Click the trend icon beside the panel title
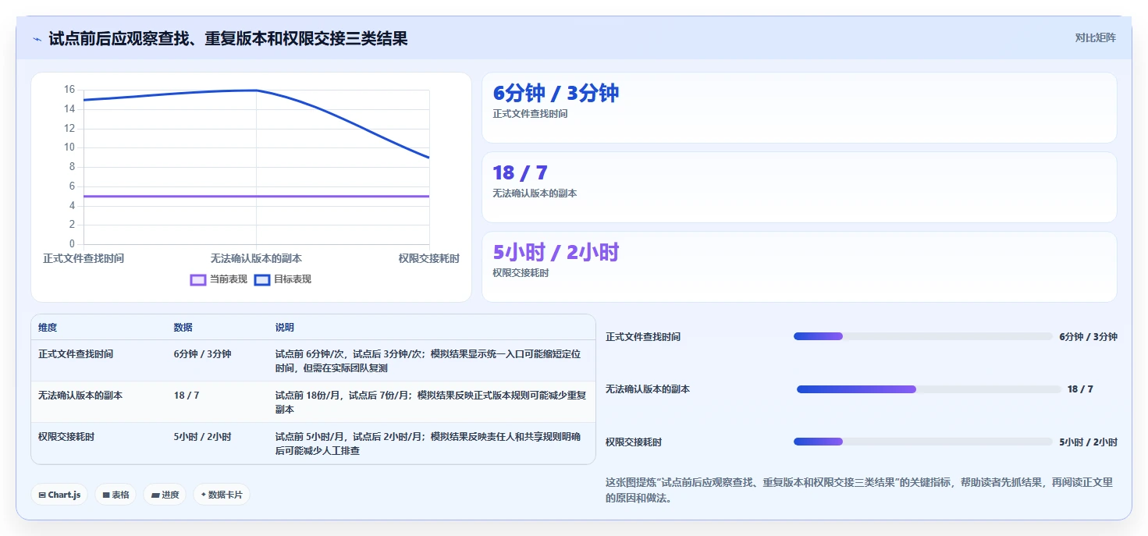Image resolution: width=1148 pixels, height=536 pixels. coord(37,39)
